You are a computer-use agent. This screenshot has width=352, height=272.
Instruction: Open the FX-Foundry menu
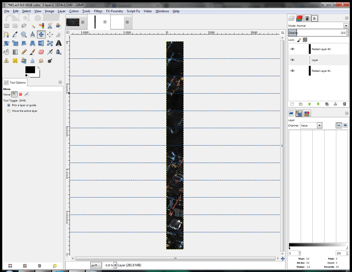(114, 11)
